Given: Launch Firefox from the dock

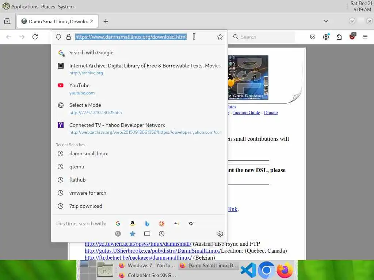Looking at the screenshot, I should pos(285,270).
